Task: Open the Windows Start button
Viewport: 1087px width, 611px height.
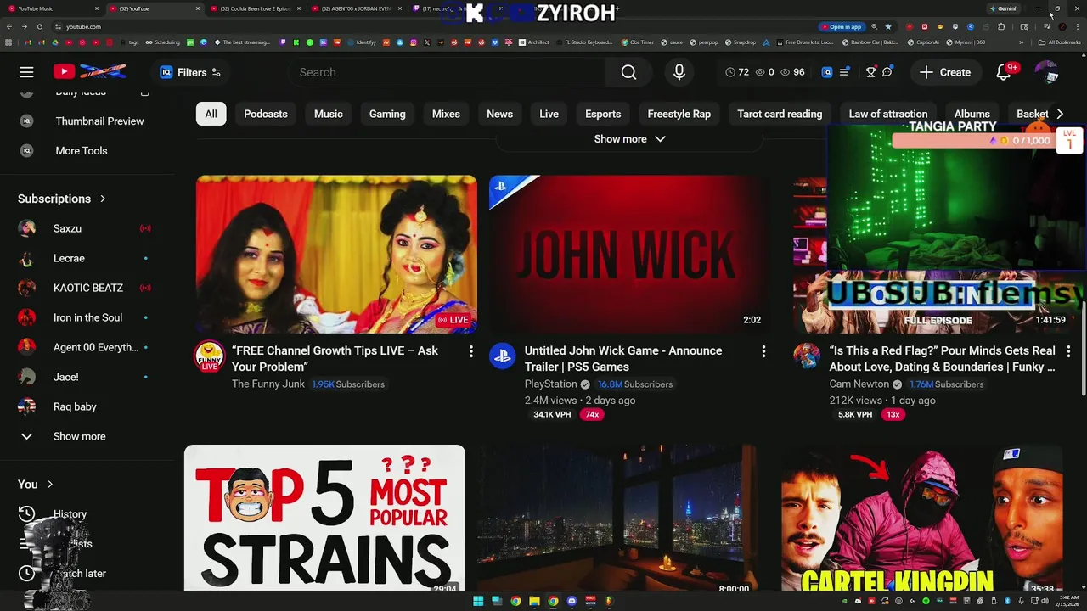Action: [478, 601]
